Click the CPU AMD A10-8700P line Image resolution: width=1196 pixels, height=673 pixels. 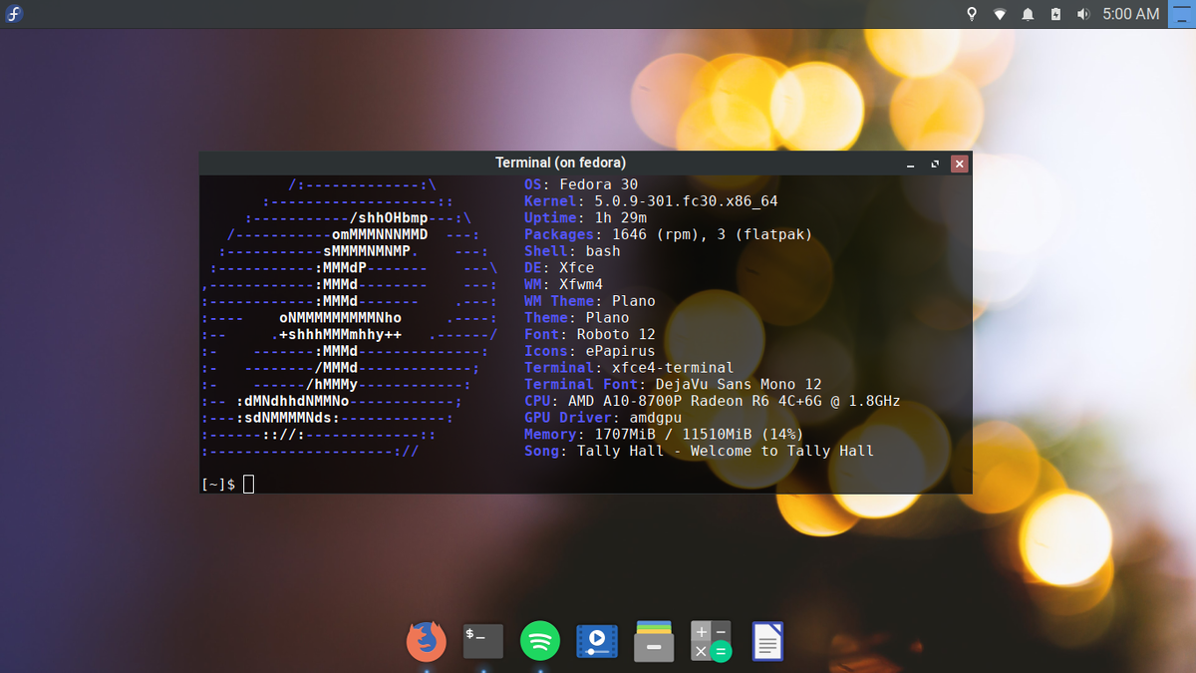click(713, 401)
